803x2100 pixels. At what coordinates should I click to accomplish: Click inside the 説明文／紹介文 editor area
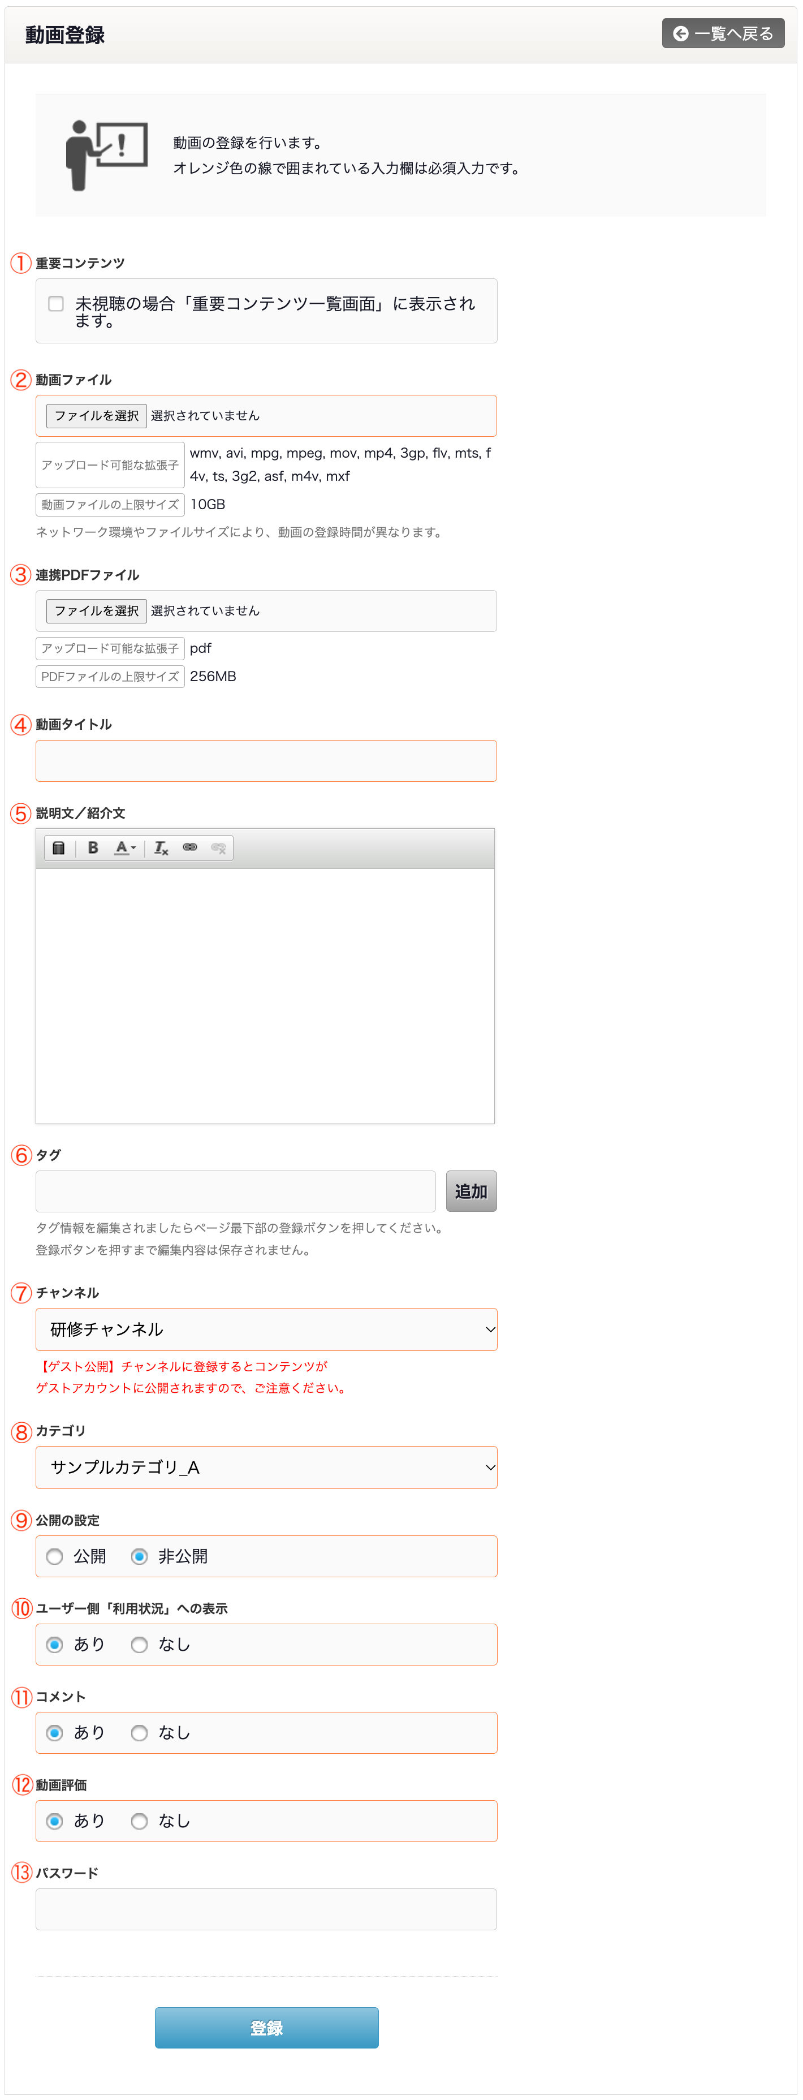click(265, 995)
